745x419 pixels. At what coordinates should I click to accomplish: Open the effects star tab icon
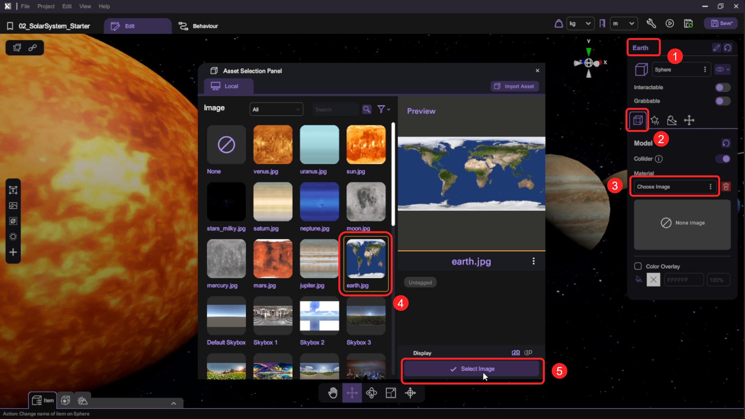click(655, 120)
